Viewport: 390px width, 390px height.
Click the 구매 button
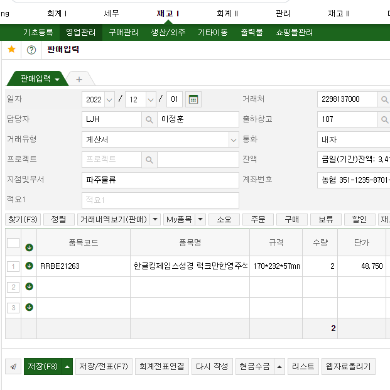(292, 219)
